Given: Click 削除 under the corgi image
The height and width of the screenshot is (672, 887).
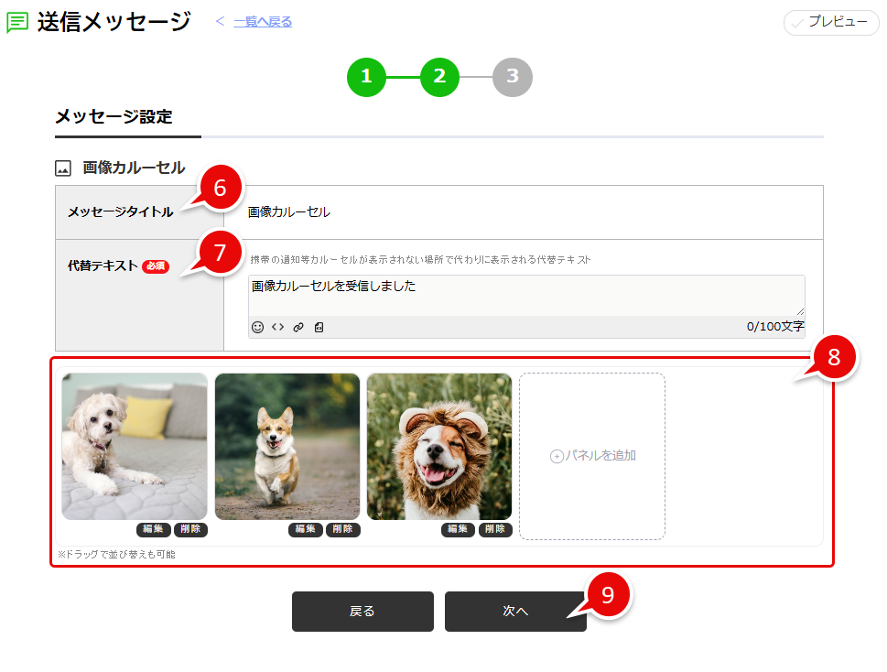Looking at the screenshot, I should [343, 529].
